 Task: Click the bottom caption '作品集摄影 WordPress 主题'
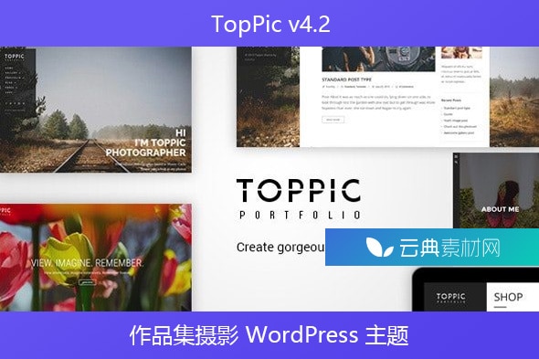pyautogui.click(x=269, y=335)
